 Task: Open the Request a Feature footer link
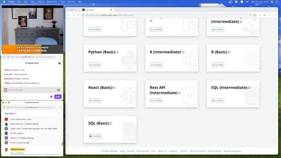point(232,151)
